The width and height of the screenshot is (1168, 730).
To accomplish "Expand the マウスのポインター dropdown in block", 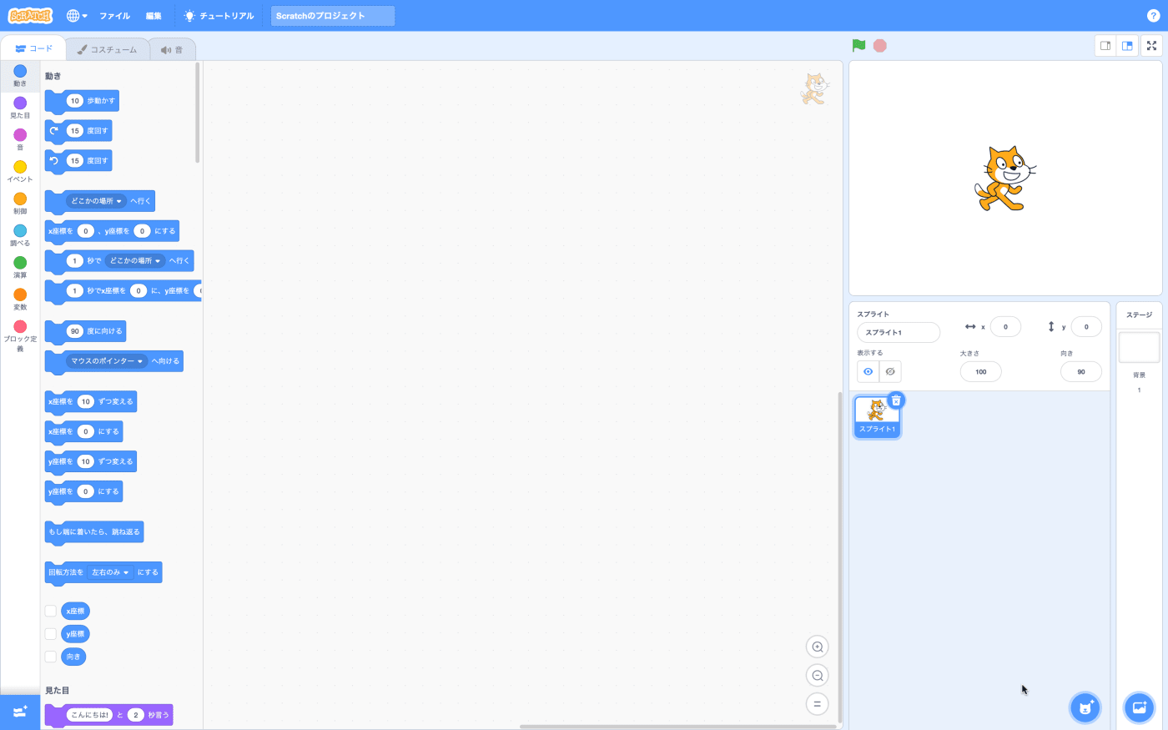I will point(140,361).
